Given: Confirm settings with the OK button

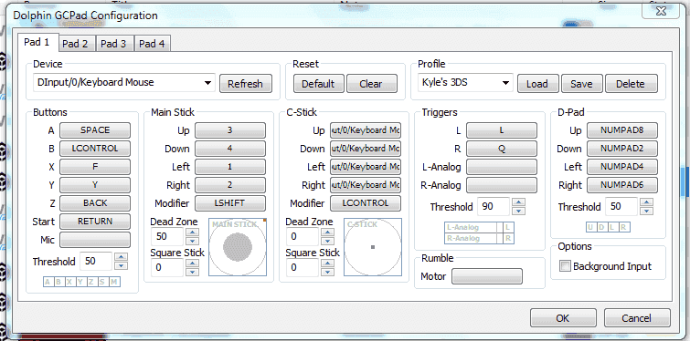Looking at the screenshot, I should 563,317.
